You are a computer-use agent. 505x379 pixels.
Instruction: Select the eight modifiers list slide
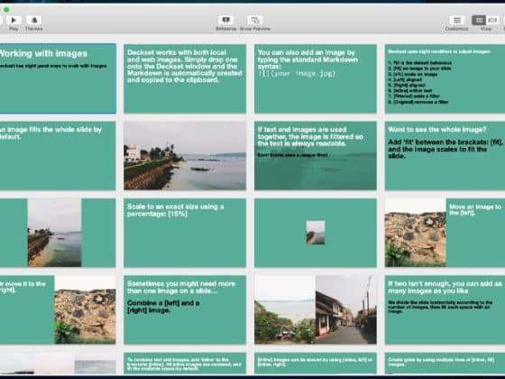pyautogui.click(x=445, y=79)
